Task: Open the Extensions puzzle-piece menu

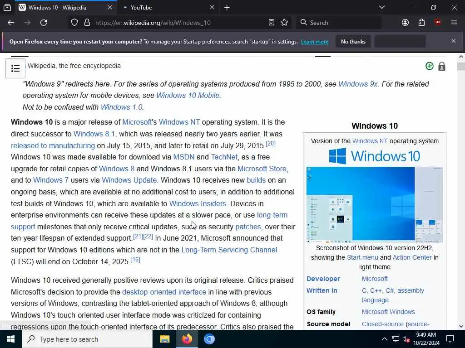Action: (422, 23)
